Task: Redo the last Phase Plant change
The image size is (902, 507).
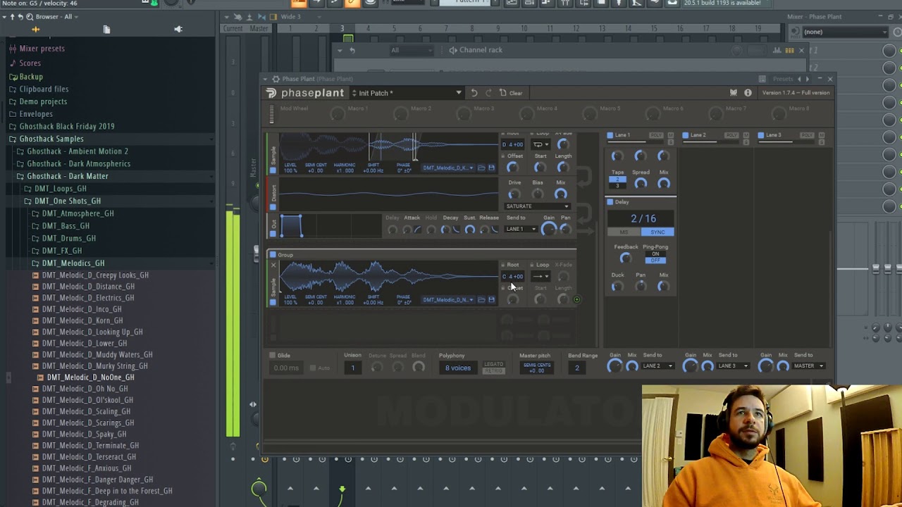Action: pyautogui.click(x=488, y=93)
